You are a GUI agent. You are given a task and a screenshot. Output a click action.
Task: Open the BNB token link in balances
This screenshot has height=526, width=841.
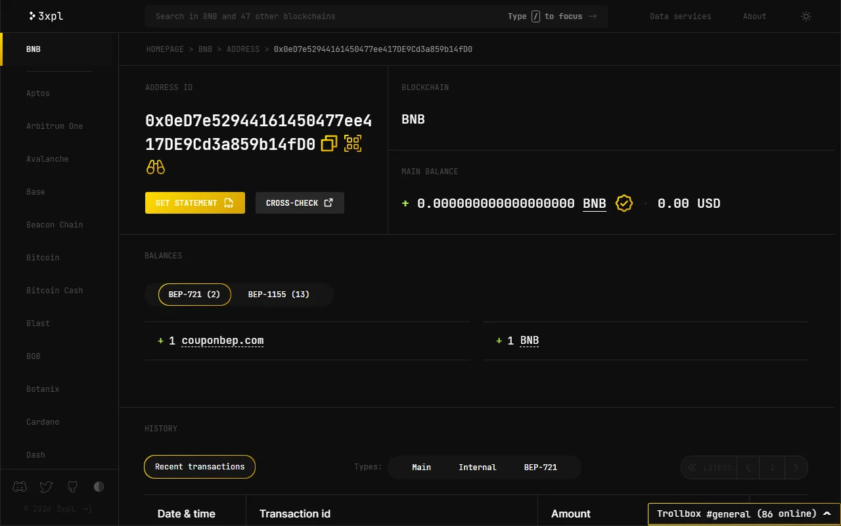pyautogui.click(x=530, y=341)
